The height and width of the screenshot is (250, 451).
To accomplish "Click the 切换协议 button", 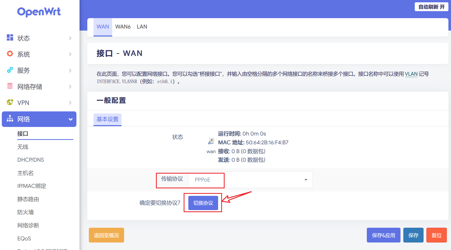I will point(203,203).
